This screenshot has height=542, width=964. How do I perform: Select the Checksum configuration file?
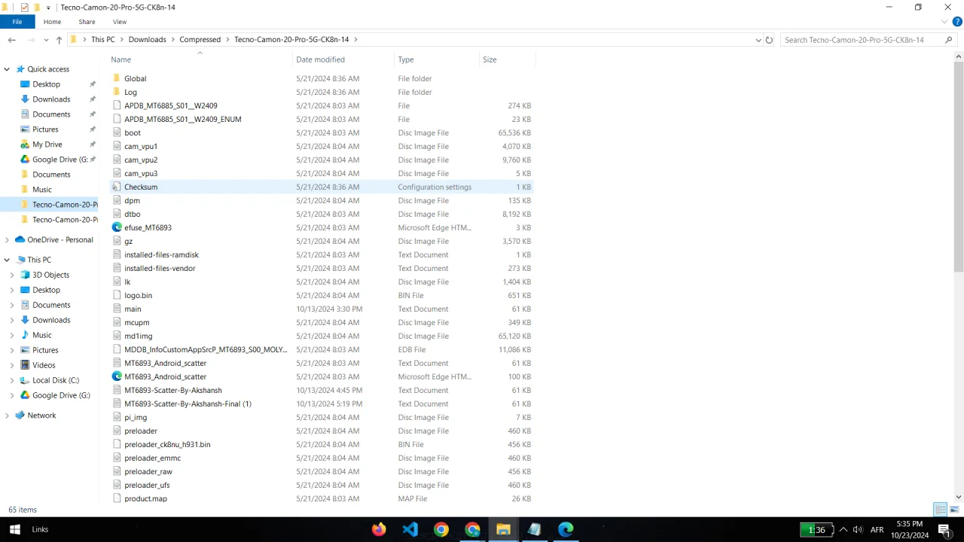tap(141, 187)
